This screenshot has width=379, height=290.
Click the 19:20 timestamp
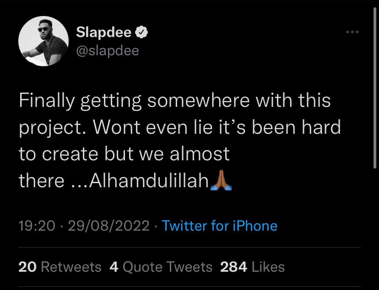point(37,226)
